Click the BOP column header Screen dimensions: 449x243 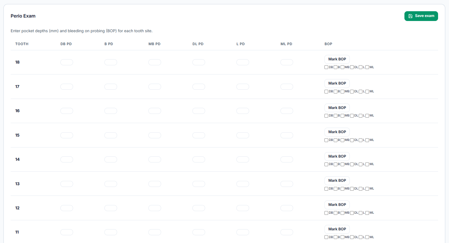click(328, 44)
